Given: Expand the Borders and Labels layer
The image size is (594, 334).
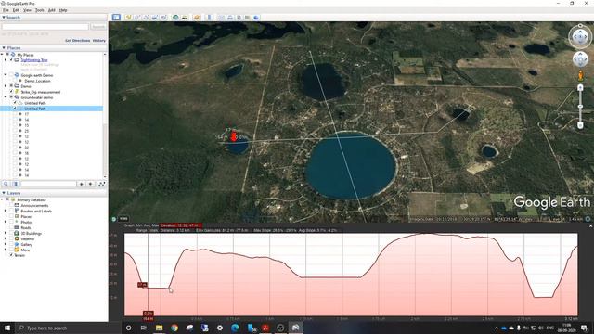Looking at the screenshot, I should click(x=6, y=211).
